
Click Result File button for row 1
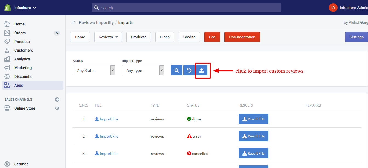(253, 119)
